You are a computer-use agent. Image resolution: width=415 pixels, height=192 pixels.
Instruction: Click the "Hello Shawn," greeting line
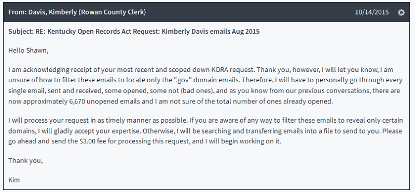pyautogui.click(x=29, y=50)
